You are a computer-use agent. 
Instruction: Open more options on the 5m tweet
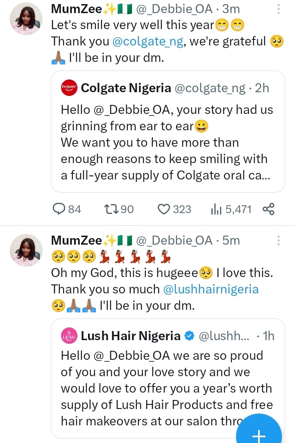tap(279, 241)
